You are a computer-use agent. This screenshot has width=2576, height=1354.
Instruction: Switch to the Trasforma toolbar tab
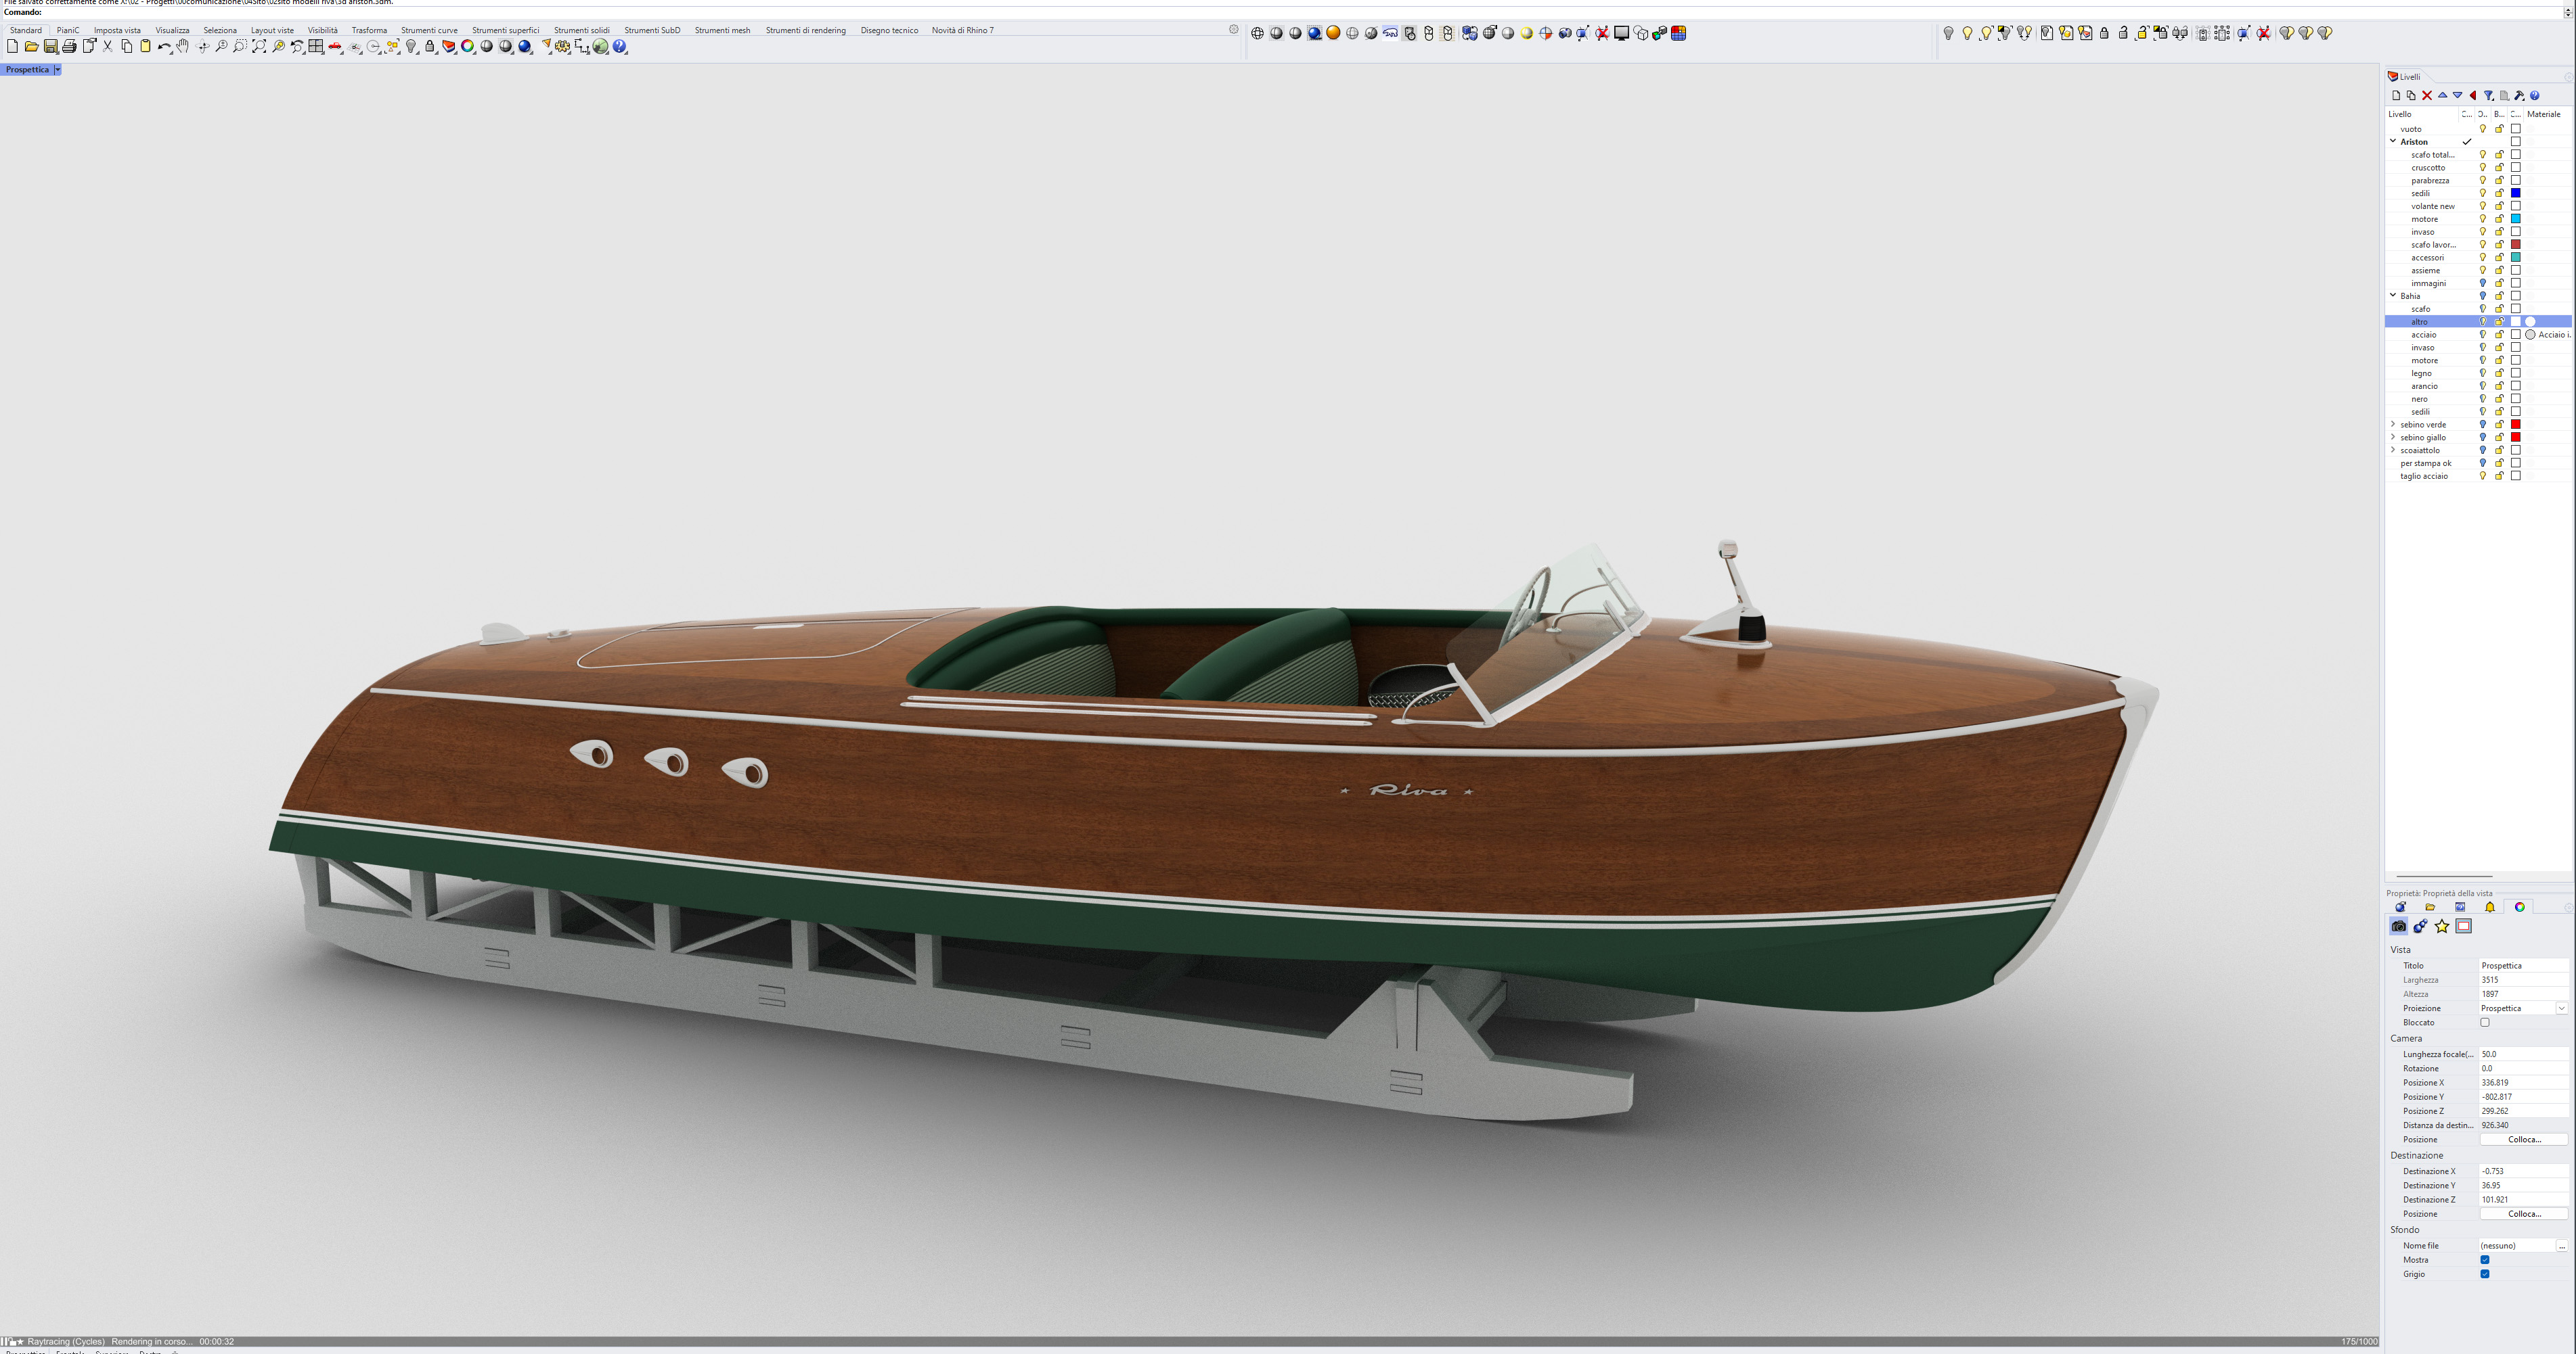[369, 30]
